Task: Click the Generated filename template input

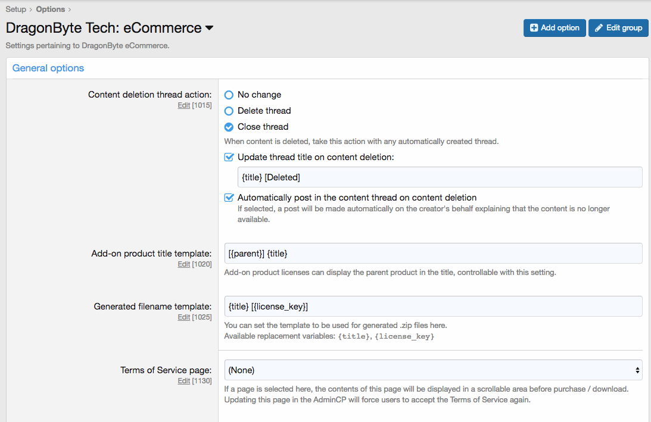Action: click(433, 307)
